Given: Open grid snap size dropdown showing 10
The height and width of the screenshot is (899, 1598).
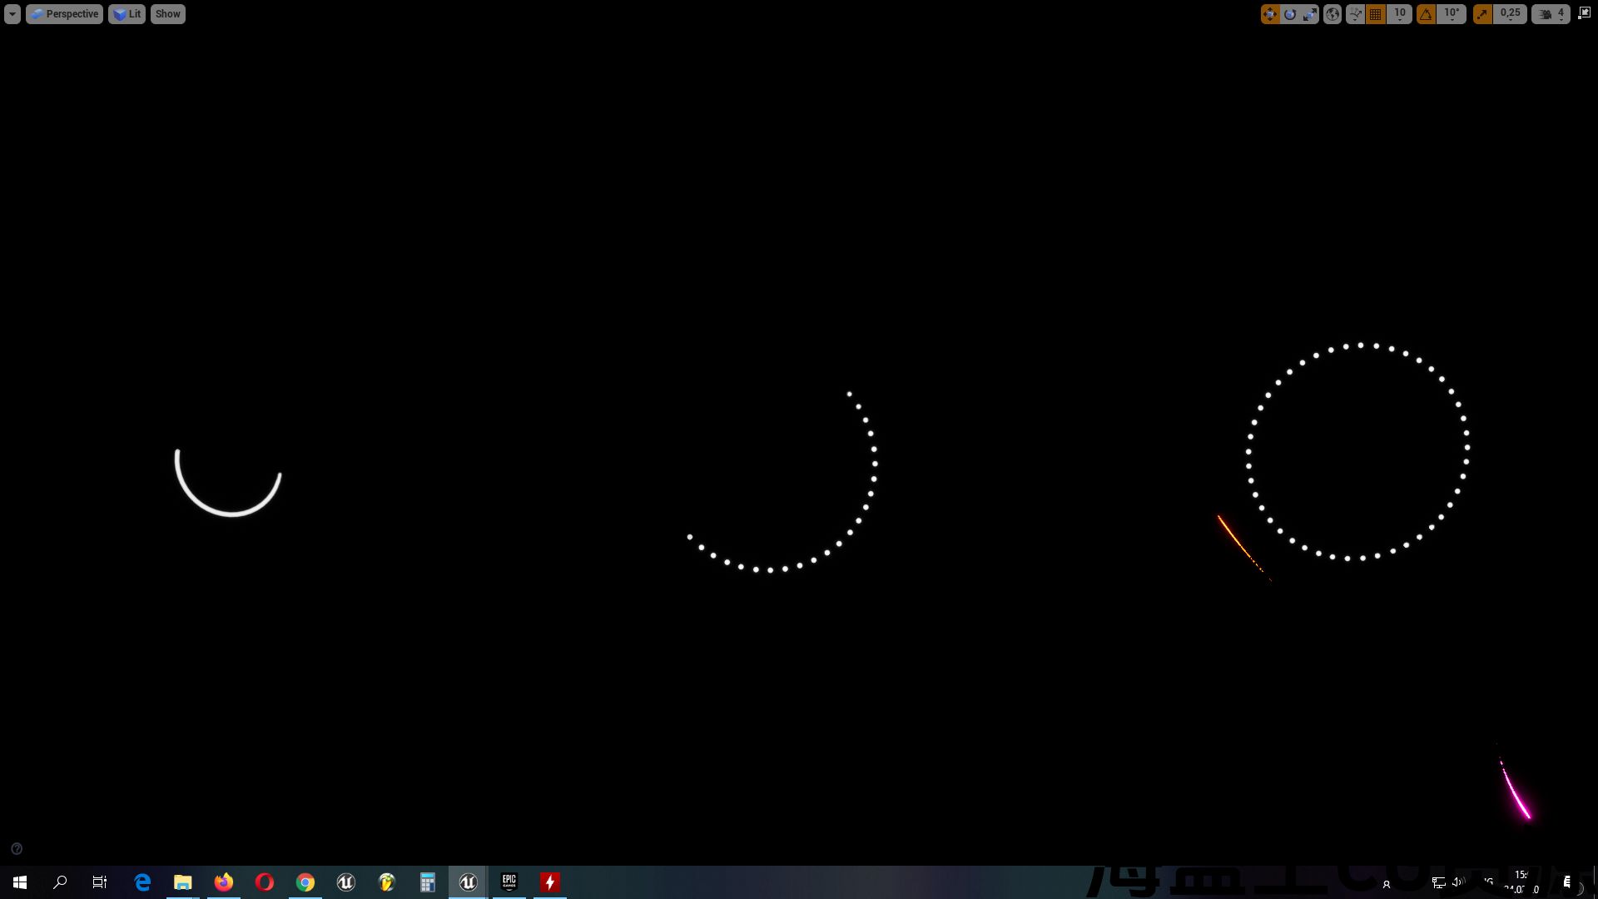Looking at the screenshot, I should [x=1400, y=14].
